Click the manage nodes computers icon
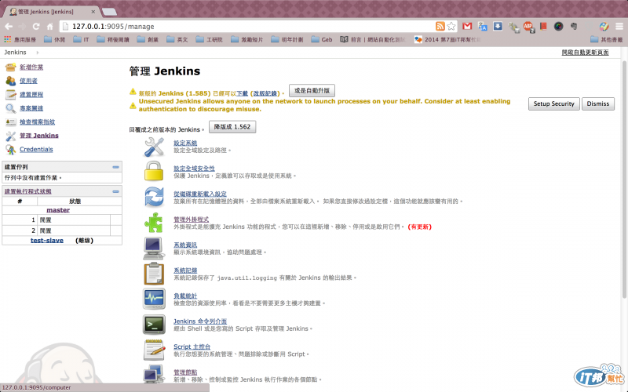Viewport: 628px width, 392px height. point(154,376)
